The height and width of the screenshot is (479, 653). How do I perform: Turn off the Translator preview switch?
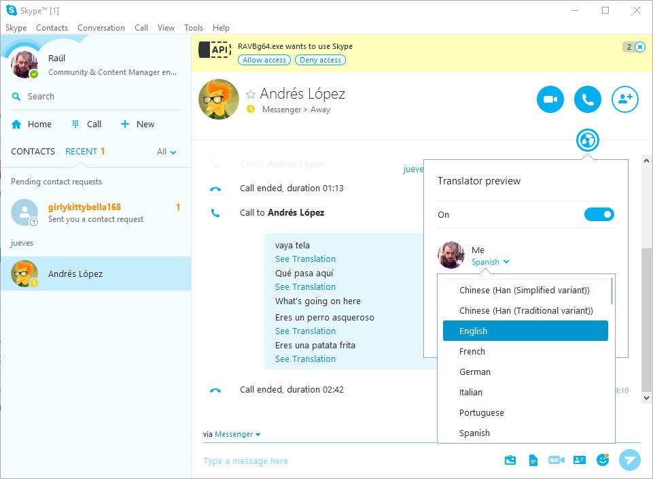(599, 214)
